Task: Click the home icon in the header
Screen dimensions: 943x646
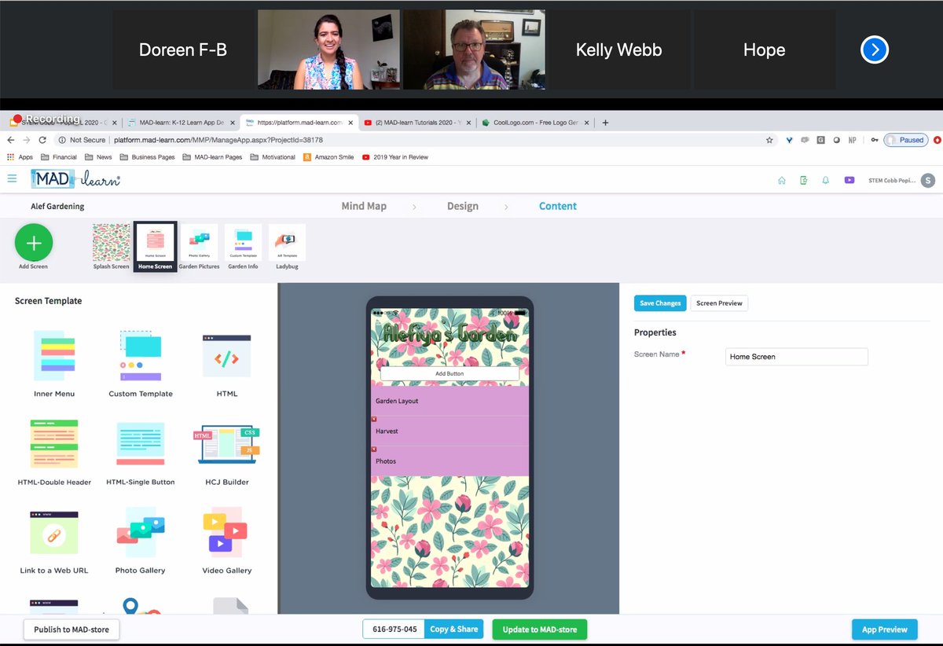Action: coord(781,180)
